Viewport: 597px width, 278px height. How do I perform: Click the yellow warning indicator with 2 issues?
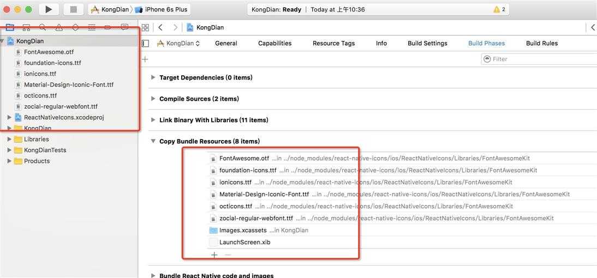[x=499, y=9]
